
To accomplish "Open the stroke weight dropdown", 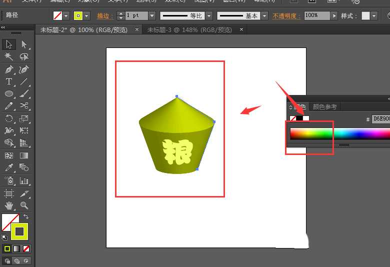I will click(x=152, y=16).
